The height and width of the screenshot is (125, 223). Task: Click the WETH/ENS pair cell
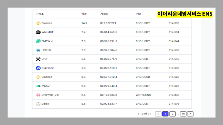(143, 95)
